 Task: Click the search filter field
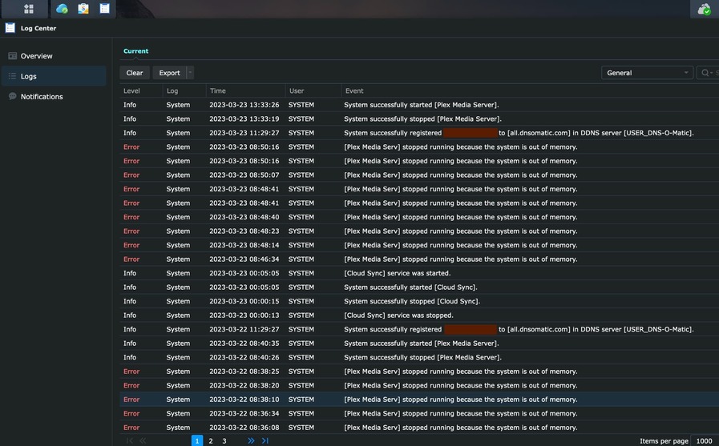[708, 73]
